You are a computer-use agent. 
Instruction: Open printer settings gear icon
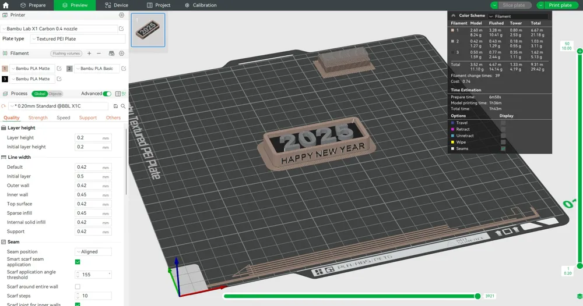[x=122, y=15]
